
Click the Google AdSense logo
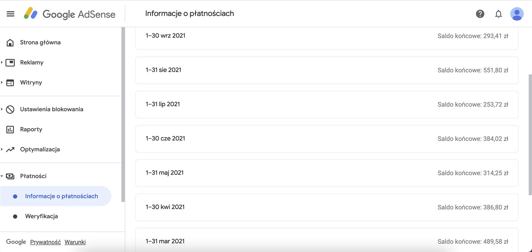[69, 14]
